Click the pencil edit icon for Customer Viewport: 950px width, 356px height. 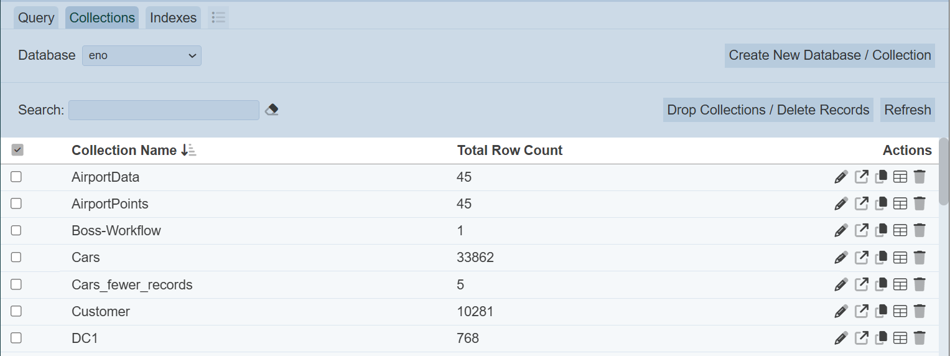click(841, 311)
